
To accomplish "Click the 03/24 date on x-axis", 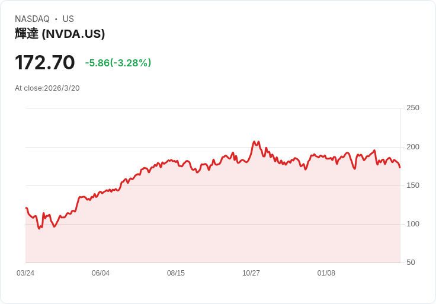I will click(25, 273).
